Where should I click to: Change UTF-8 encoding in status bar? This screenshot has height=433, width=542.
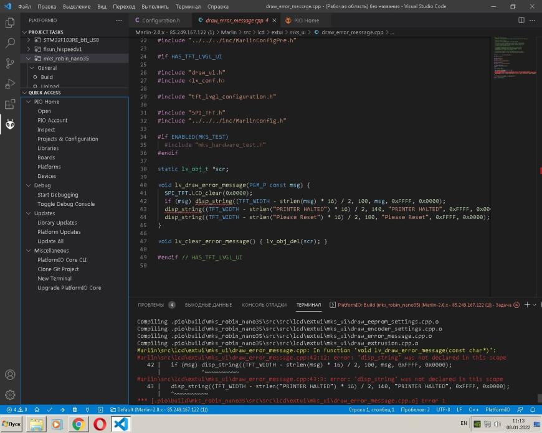(x=443, y=409)
